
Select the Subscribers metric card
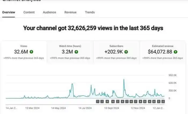click(x=116, y=52)
